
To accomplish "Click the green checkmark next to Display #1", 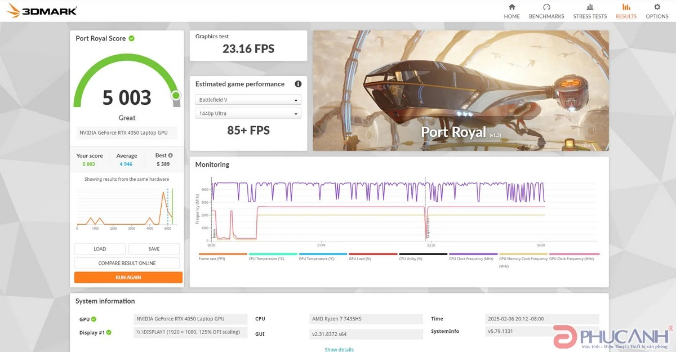I will [109, 332].
